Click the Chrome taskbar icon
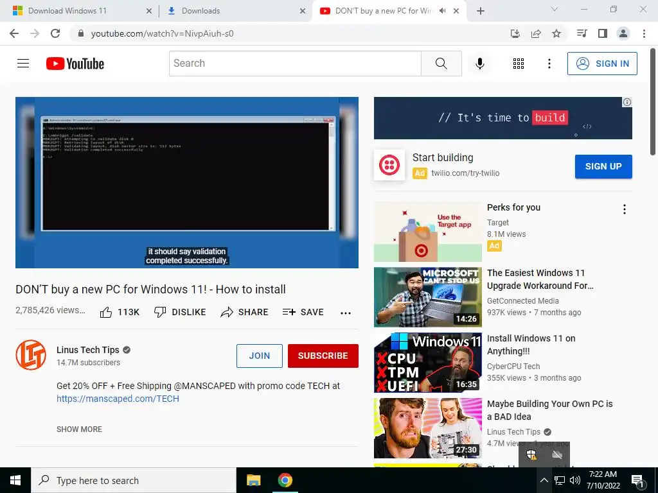Image resolution: width=658 pixels, height=493 pixels. click(x=285, y=480)
